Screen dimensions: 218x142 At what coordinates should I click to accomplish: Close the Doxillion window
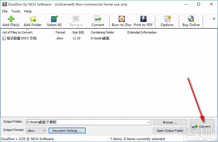(211, 4)
